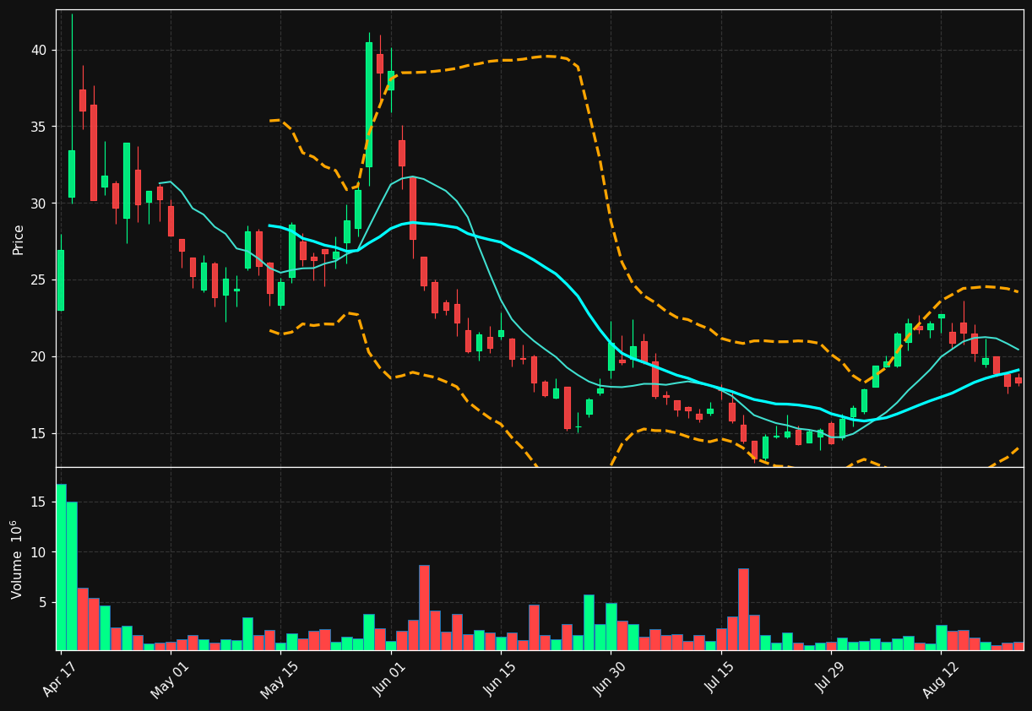Select the 30 tick on the price axis
This screenshot has height=711, width=1032.
coord(39,204)
